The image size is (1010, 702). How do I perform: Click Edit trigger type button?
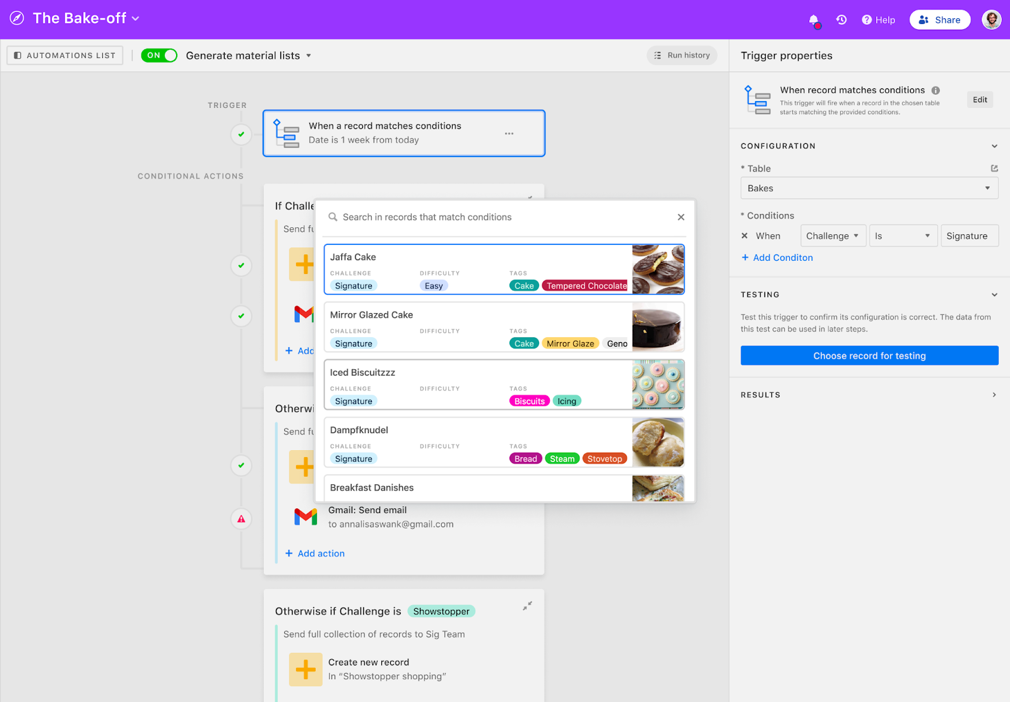pyautogui.click(x=980, y=100)
